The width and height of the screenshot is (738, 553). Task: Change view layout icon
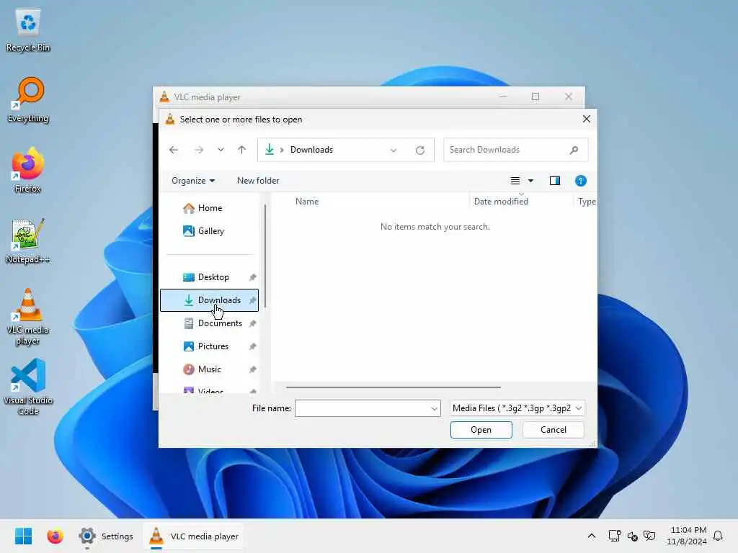(x=515, y=181)
